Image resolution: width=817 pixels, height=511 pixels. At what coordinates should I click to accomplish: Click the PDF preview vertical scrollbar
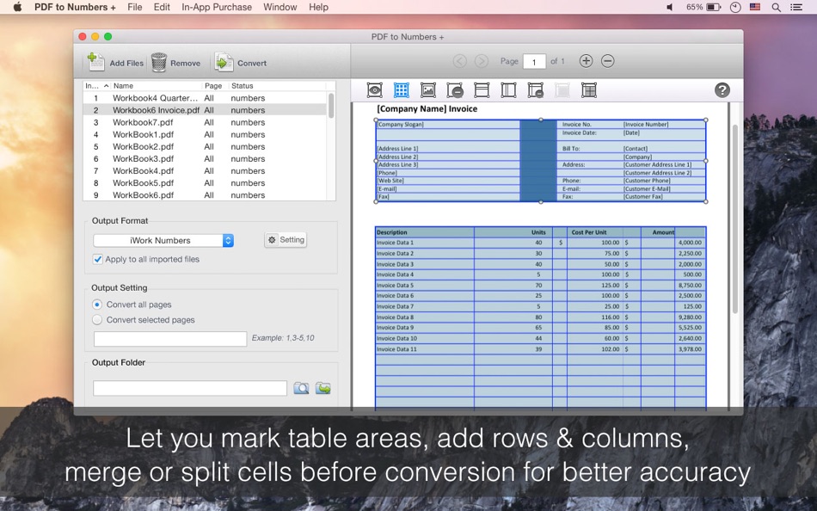[735, 219]
